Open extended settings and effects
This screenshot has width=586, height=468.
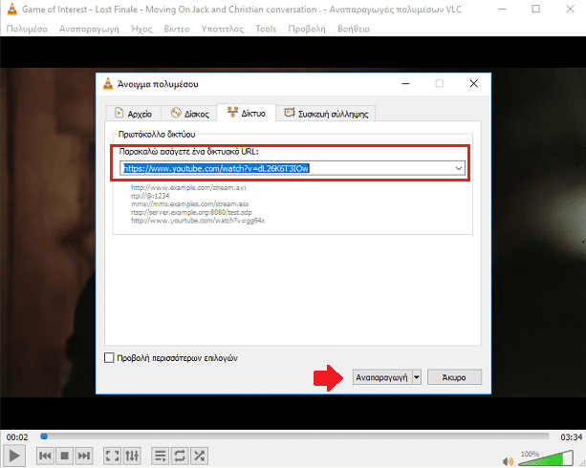(132, 456)
